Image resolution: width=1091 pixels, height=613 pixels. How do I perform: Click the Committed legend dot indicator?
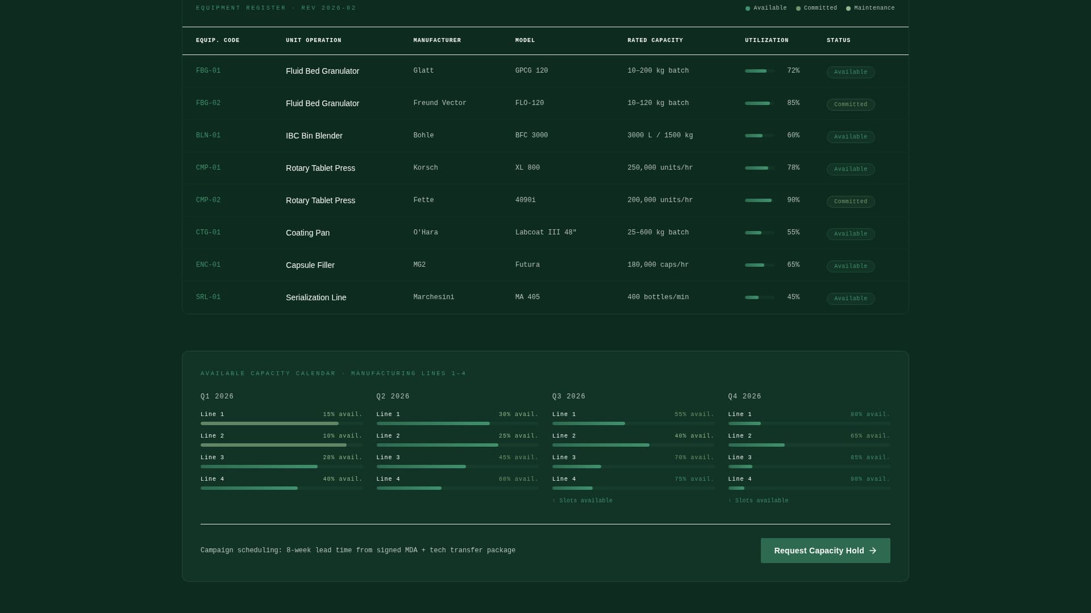798,9
